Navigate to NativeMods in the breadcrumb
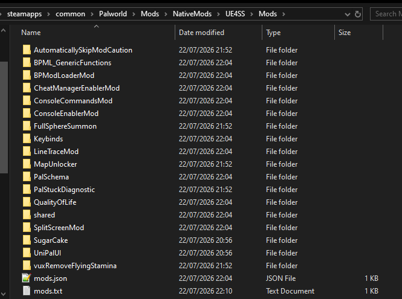 coord(192,14)
